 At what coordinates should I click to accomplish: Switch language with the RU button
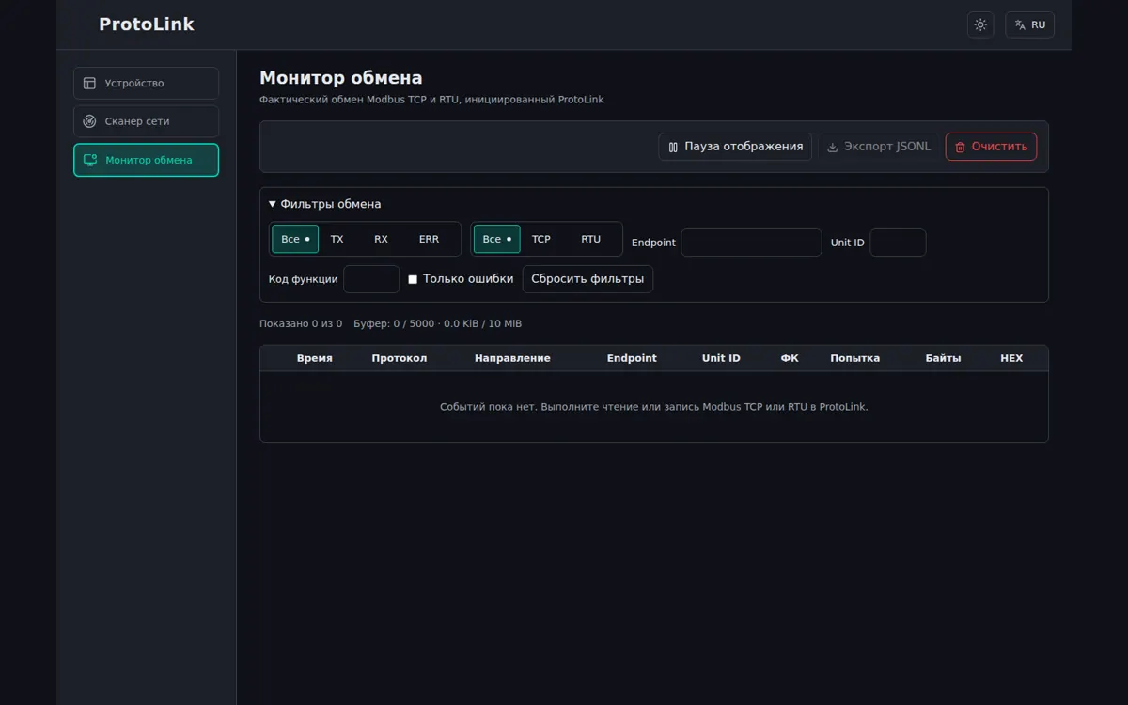1029,24
